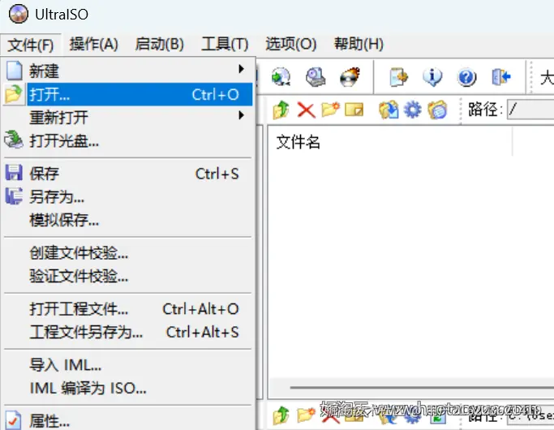Click the burn CD/DVD image flame icon
Viewport: 554px width, 430px height.
click(x=350, y=77)
